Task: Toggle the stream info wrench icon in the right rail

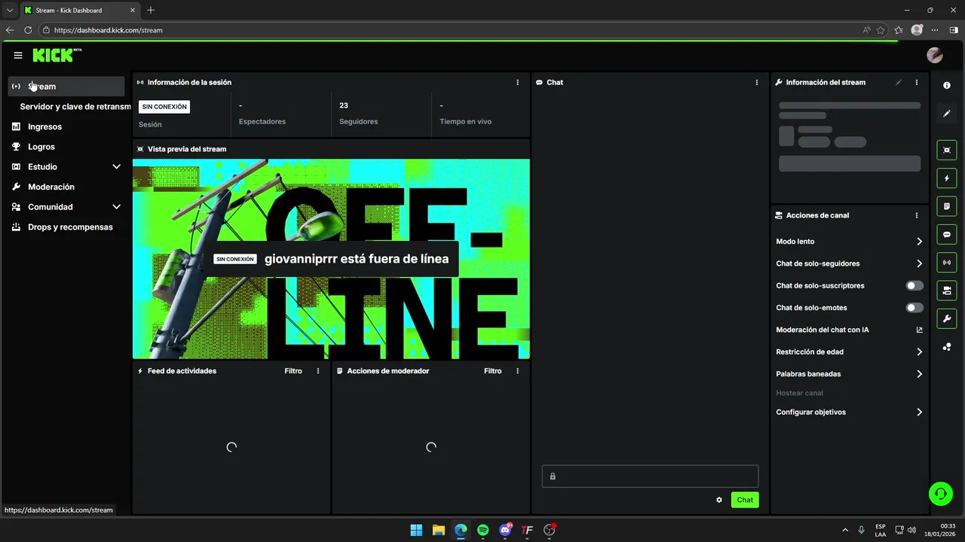Action: pos(947,319)
